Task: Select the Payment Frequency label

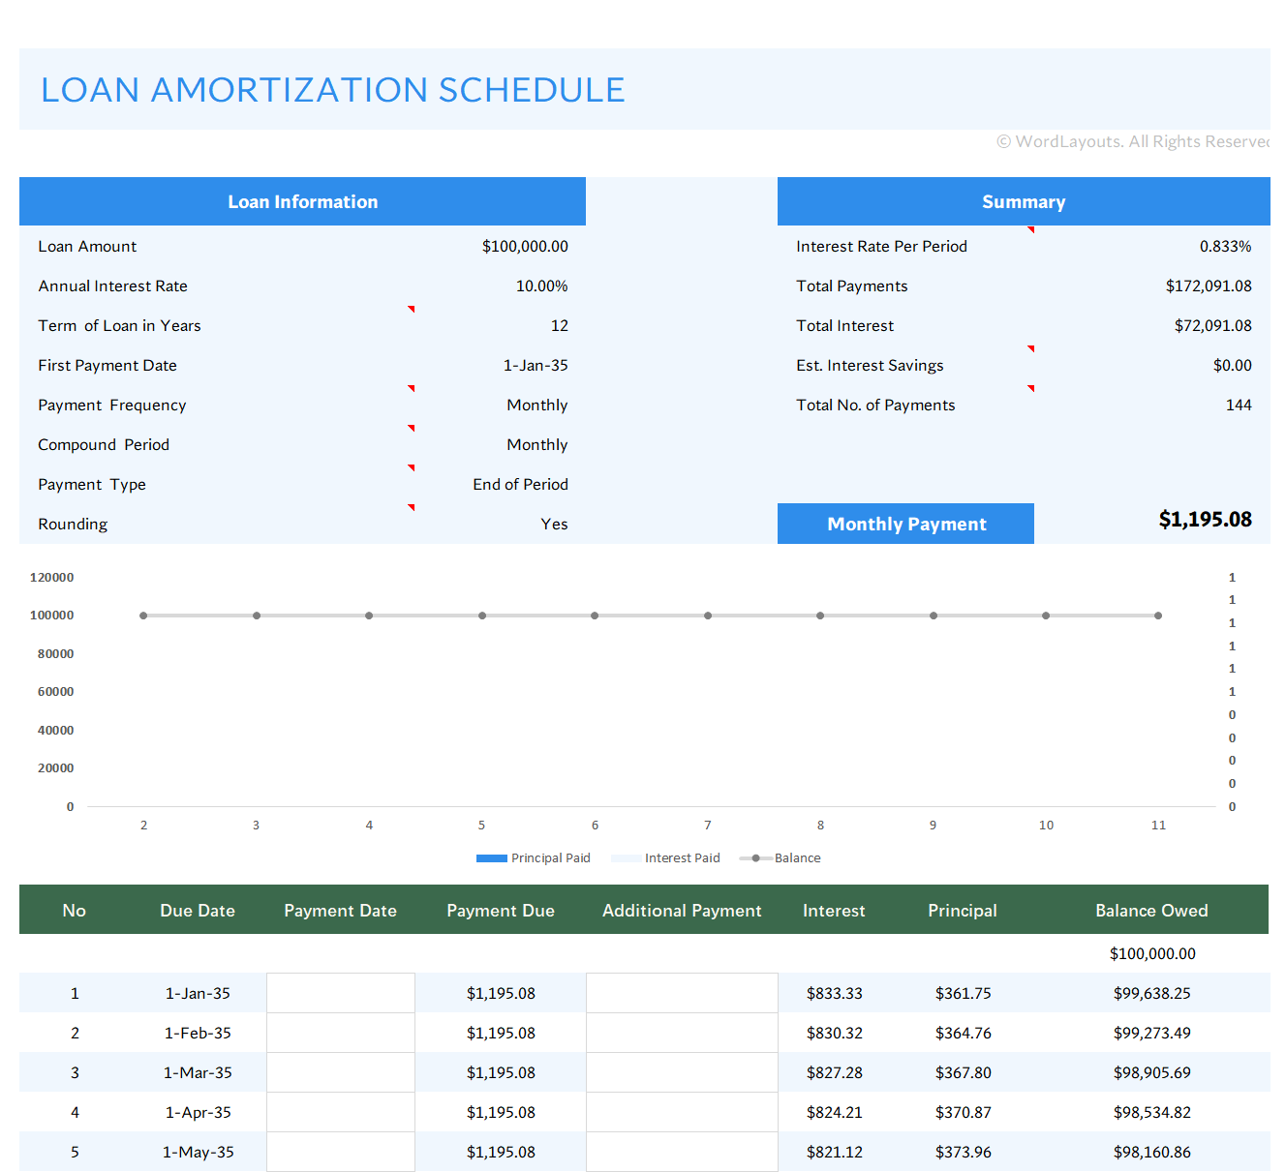Action: point(112,406)
